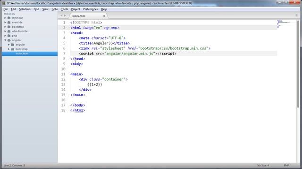Click the minimap code preview
The image size is (302, 169).
[284, 24]
